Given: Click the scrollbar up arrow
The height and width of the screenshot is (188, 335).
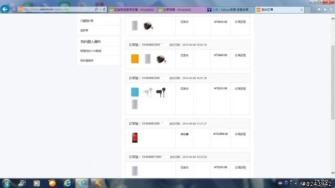Looking at the screenshot, I should (x=333, y=19).
